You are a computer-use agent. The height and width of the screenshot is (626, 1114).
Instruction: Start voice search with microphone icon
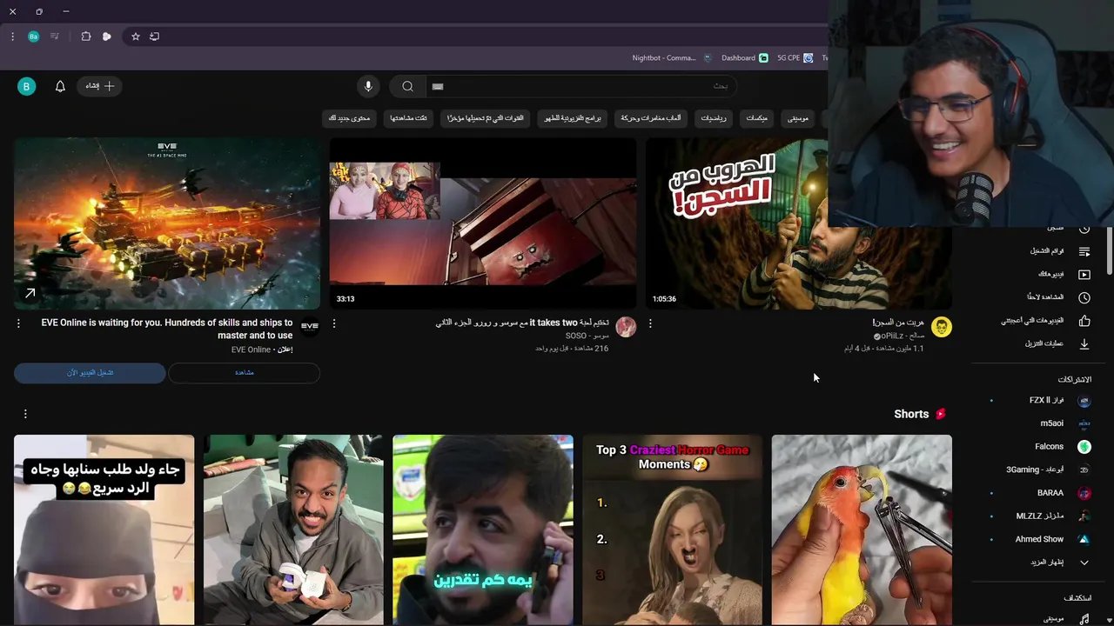pyautogui.click(x=368, y=86)
